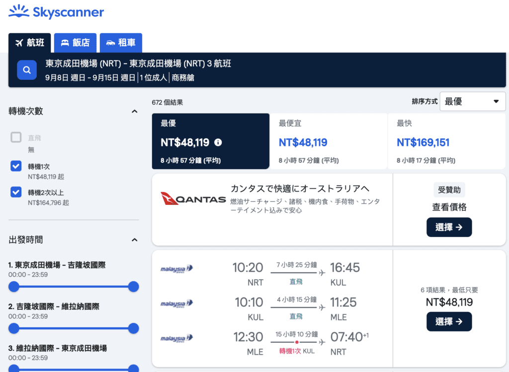Click 選擇 button for NT$48,119 Malaysia itinerary
This screenshot has height=372, width=509.
pos(449,321)
